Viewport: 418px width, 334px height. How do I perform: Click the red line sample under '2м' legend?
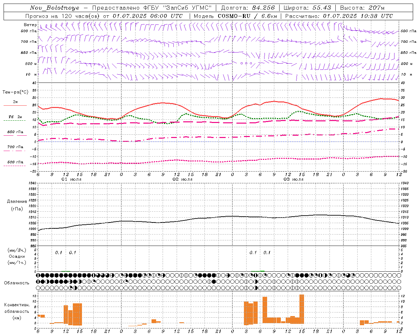click(15, 106)
